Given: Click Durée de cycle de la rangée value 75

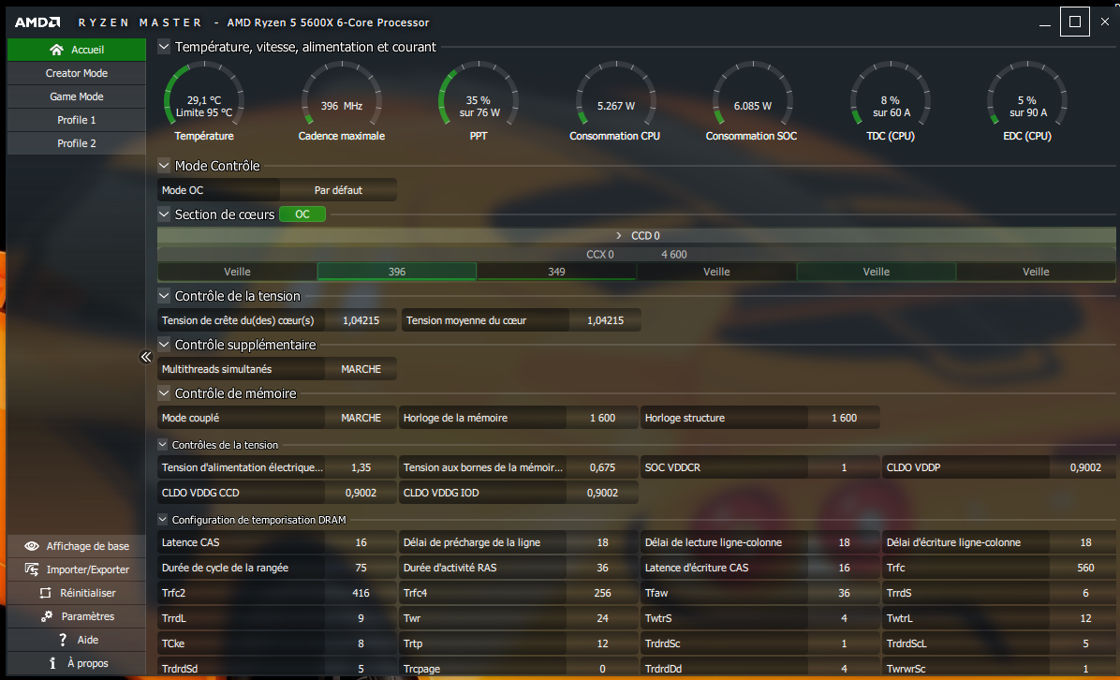Looking at the screenshot, I should (x=361, y=568).
